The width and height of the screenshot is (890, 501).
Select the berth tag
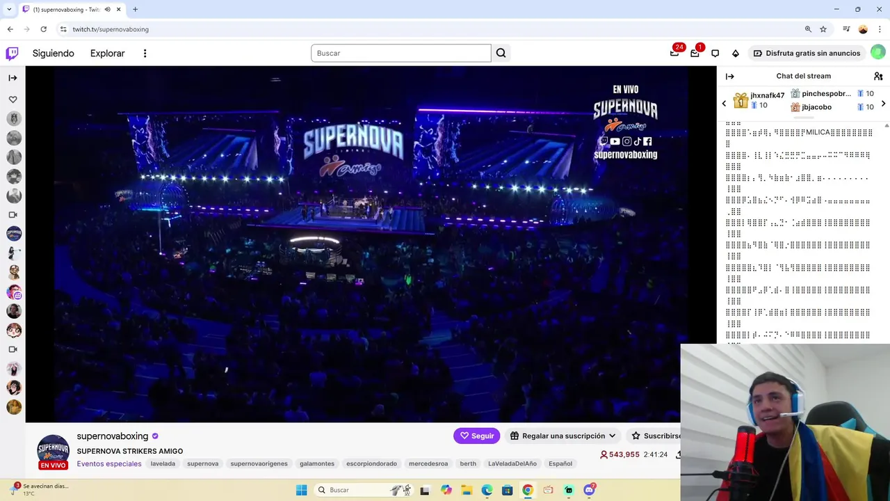(468, 463)
